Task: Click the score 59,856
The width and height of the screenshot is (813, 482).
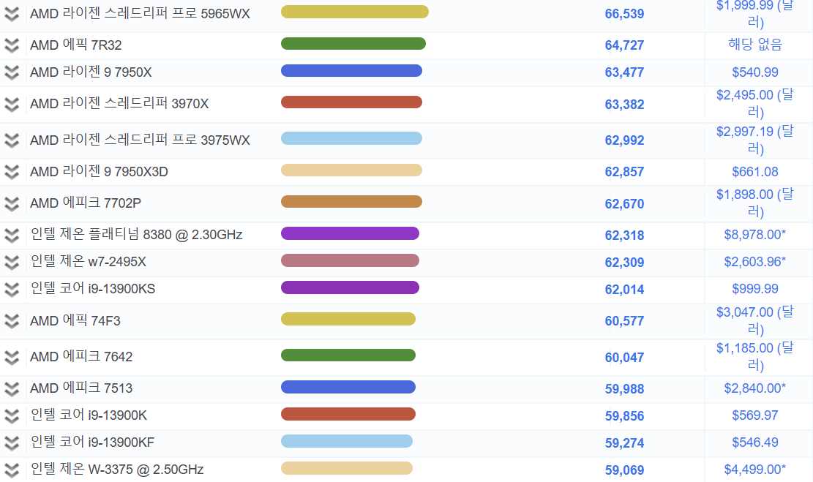Action: pyautogui.click(x=624, y=416)
